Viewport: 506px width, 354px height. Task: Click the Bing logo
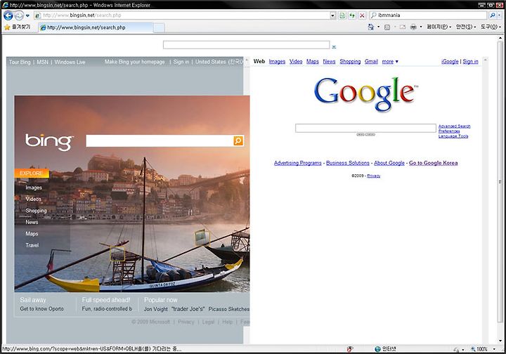tap(49, 141)
